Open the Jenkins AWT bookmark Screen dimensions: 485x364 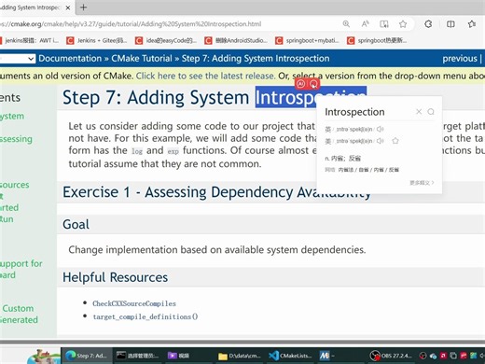(30, 40)
